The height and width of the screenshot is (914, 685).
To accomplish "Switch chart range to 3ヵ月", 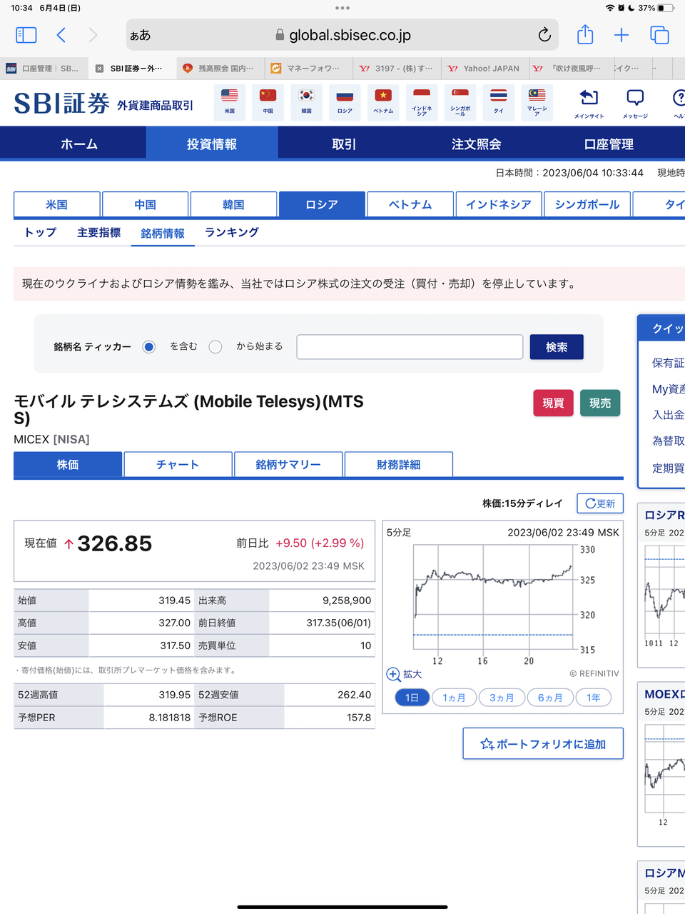I will pyautogui.click(x=502, y=698).
